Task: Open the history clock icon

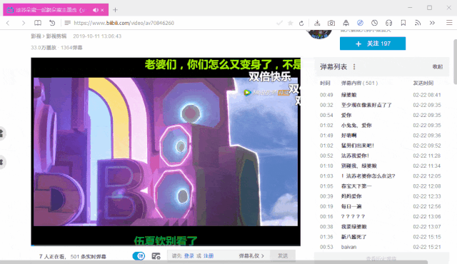Action: click(x=374, y=23)
